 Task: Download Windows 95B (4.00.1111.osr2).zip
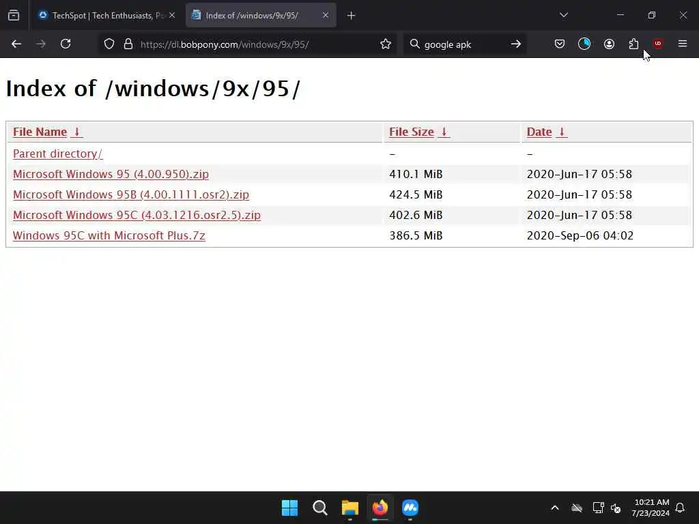(130, 194)
